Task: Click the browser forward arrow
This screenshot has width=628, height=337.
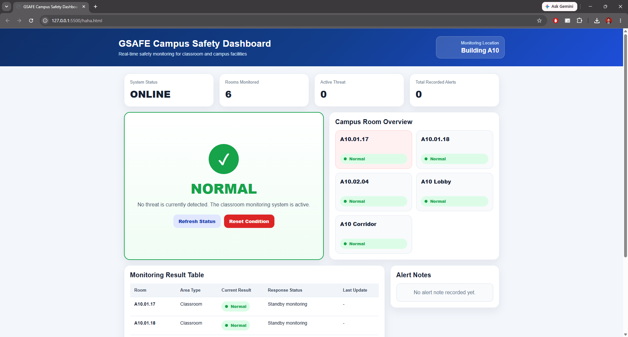Action: [19, 21]
